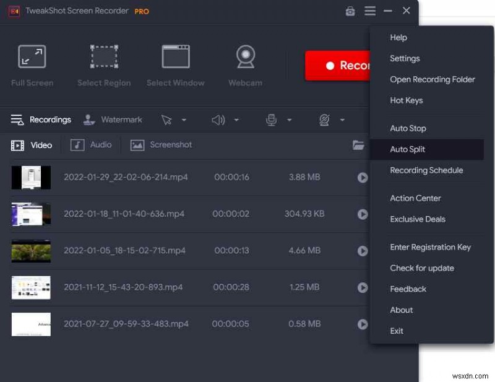495x382 pixels.
Task: Click the orange PRO badge
Action: 142,12
